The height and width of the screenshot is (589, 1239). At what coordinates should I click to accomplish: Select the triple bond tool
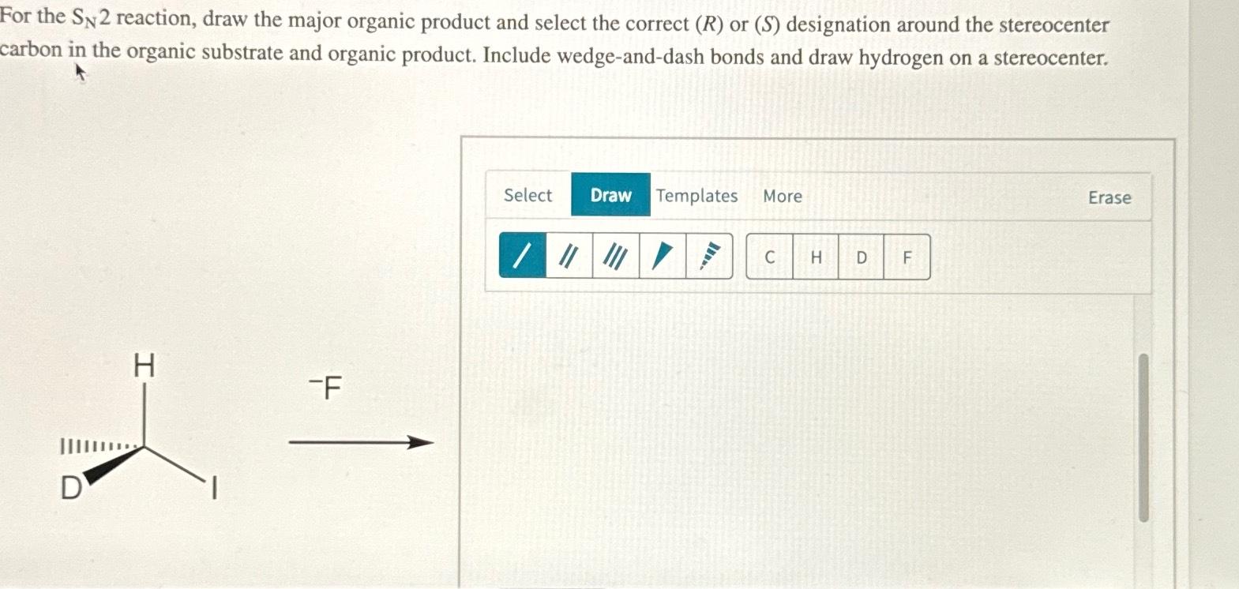pyautogui.click(x=614, y=256)
